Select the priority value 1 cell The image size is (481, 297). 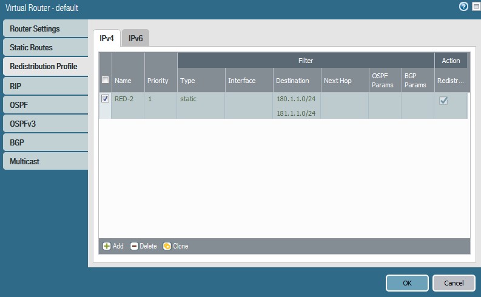(160, 105)
